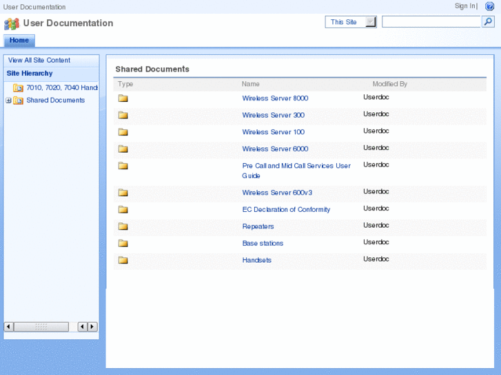Click the help question mark icon
The height and width of the screenshot is (375, 501).
pos(489,6)
